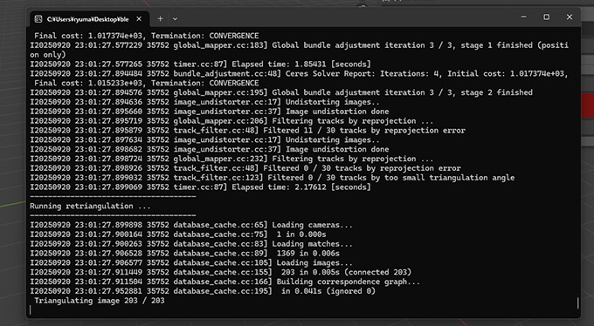
Task: Click the '1369 in 0.006s' log text
Action: coord(308,254)
